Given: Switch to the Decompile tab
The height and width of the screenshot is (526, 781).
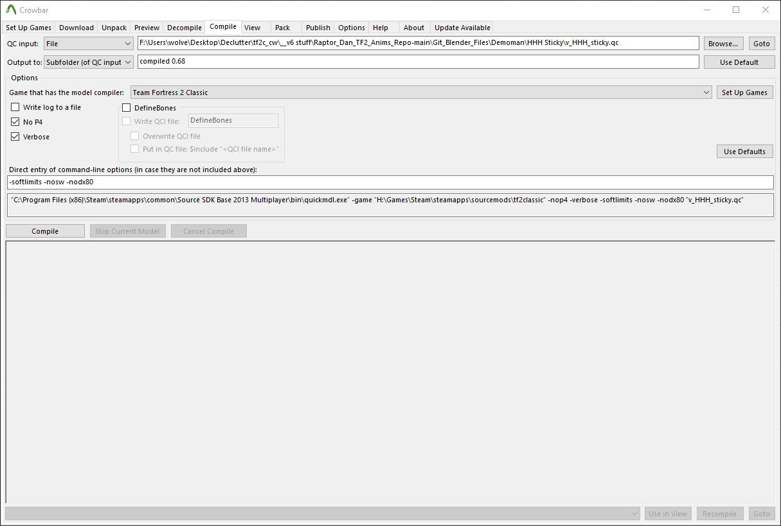Looking at the screenshot, I should (x=184, y=28).
